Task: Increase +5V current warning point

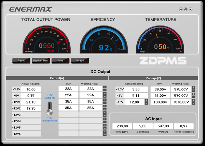Action: point(105,93)
